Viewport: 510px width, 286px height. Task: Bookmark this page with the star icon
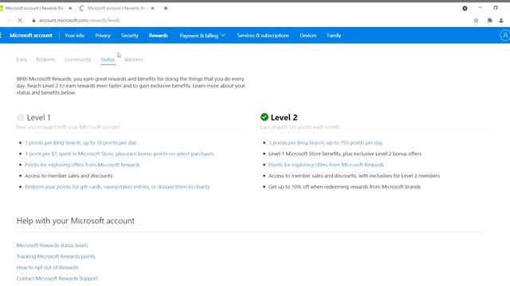pos(476,20)
